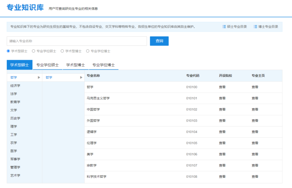The image size is (292, 188).
Task: View 专业主页 for 中国哲学
Action: 255,109
